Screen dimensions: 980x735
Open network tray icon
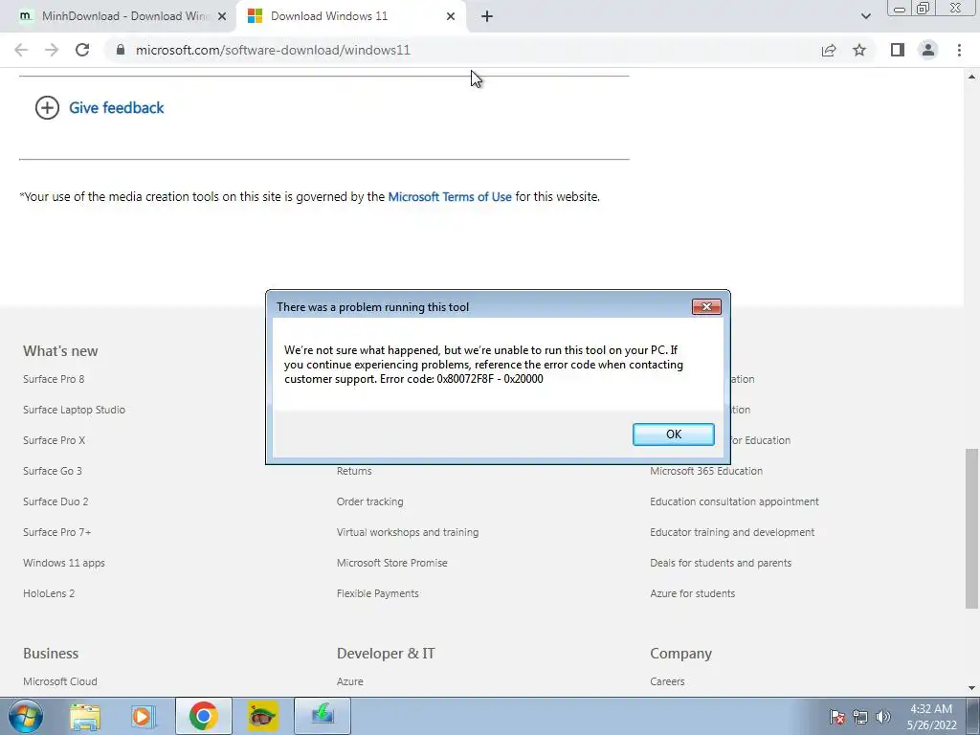tap(860, 717)
